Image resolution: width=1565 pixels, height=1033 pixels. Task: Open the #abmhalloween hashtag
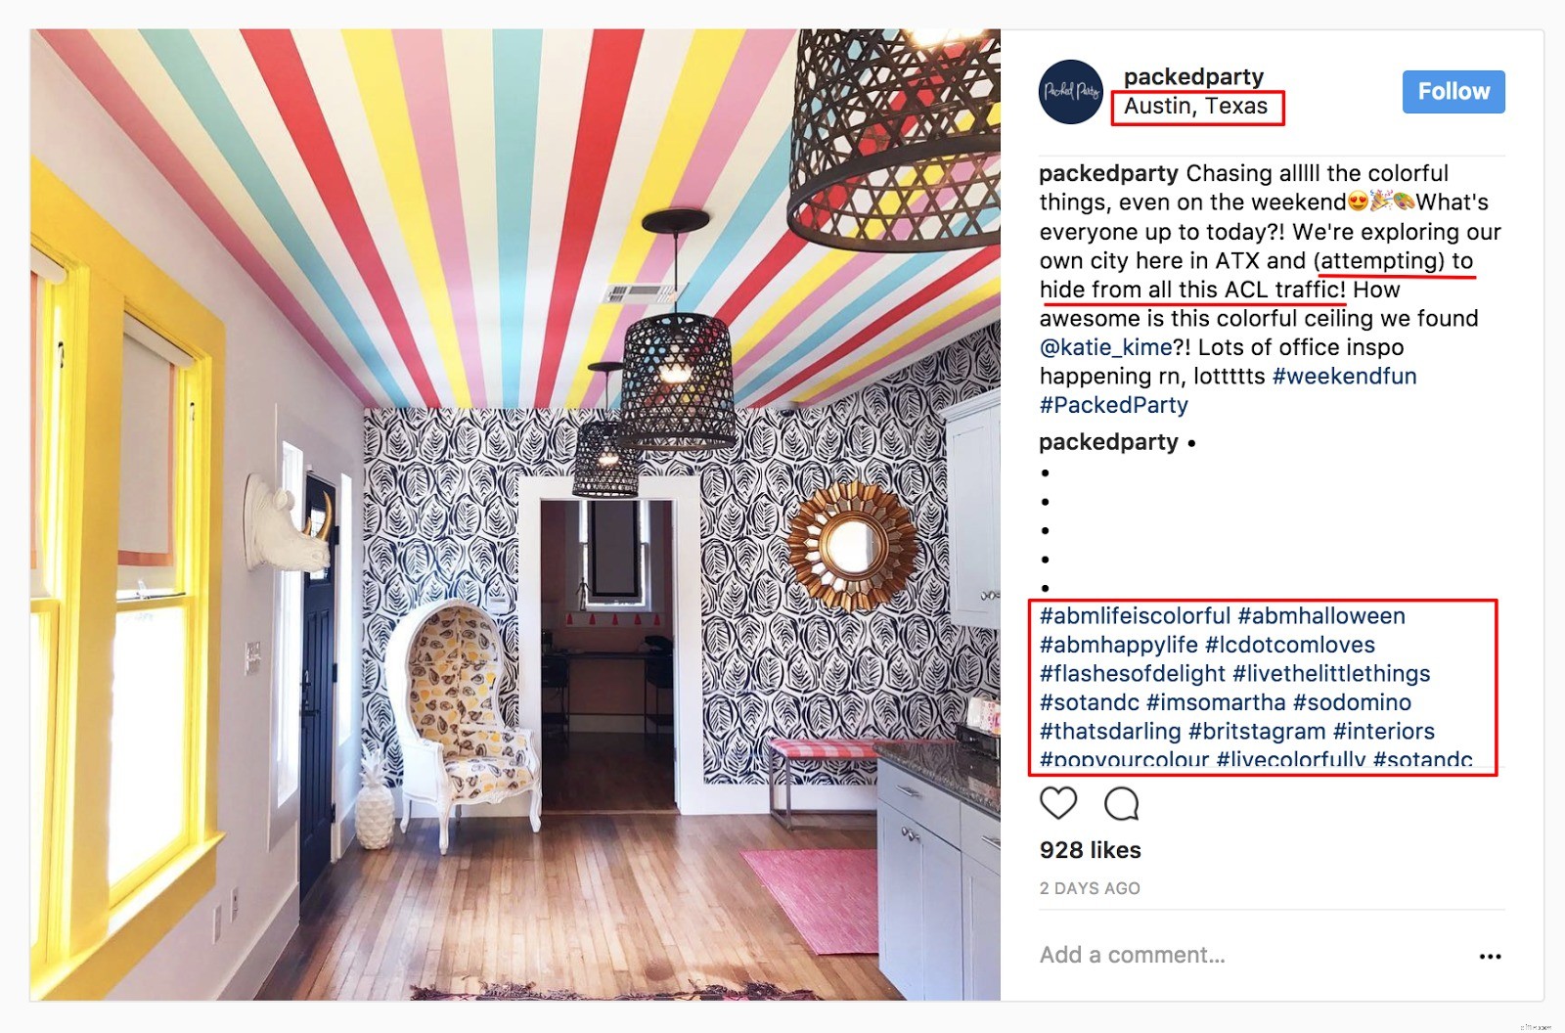click(x=1321, y=616)
